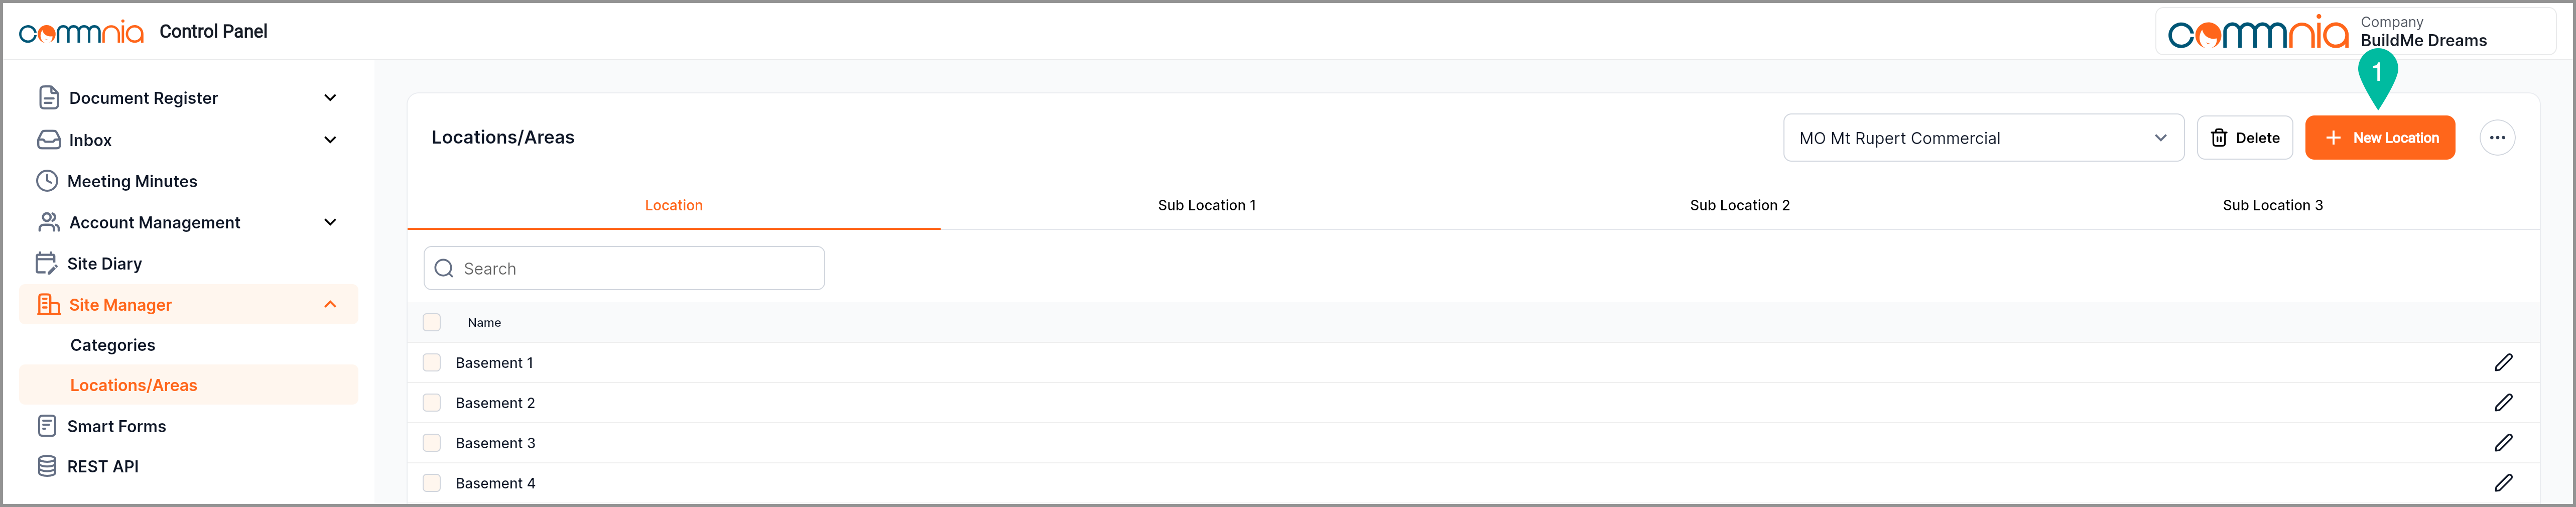2576x507 pixels.
Task: Click the edit pencil for Basement 3
Action: (2503, 442)
